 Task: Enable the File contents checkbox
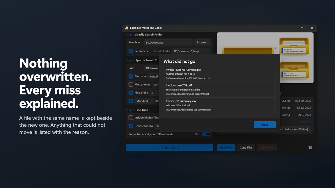pos(131,85)
